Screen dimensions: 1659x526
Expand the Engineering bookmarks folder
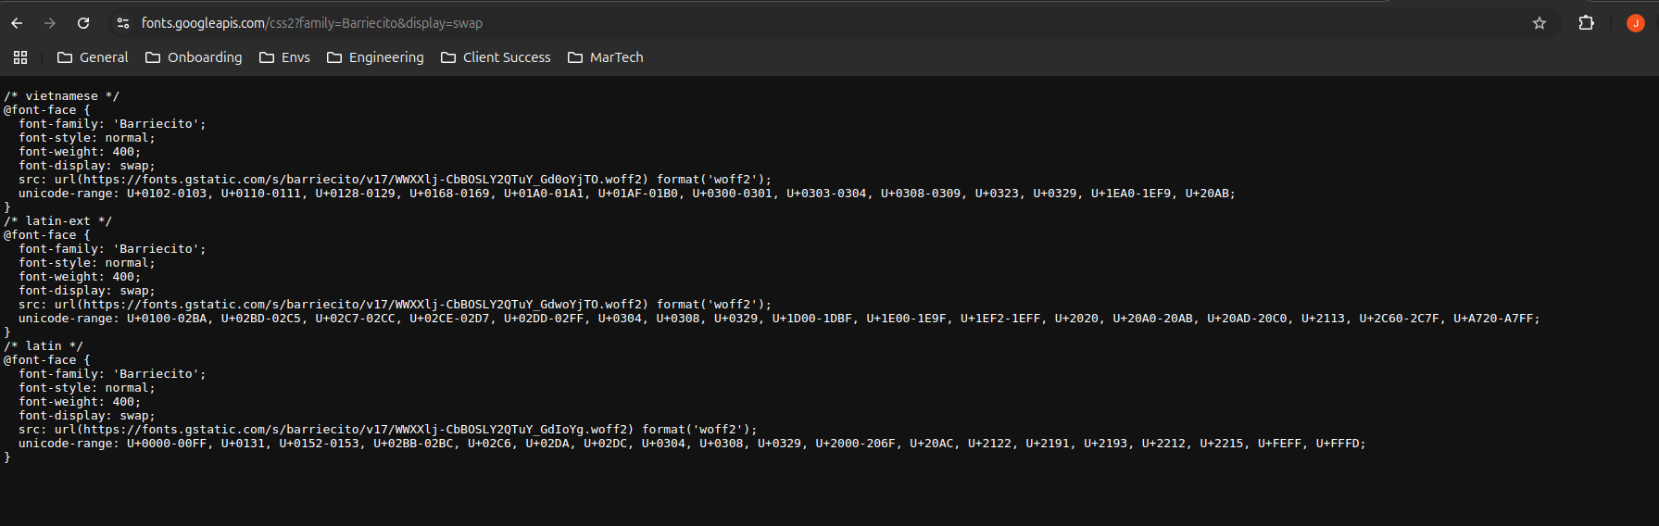pos(375,57)
